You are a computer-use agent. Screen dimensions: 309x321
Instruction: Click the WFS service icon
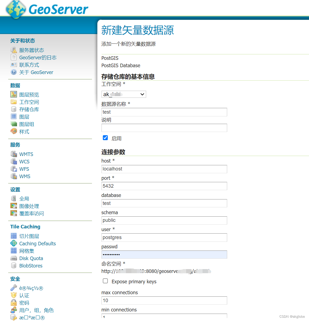(14, 169)
